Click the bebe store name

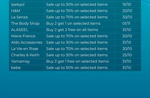coord(16,68)
